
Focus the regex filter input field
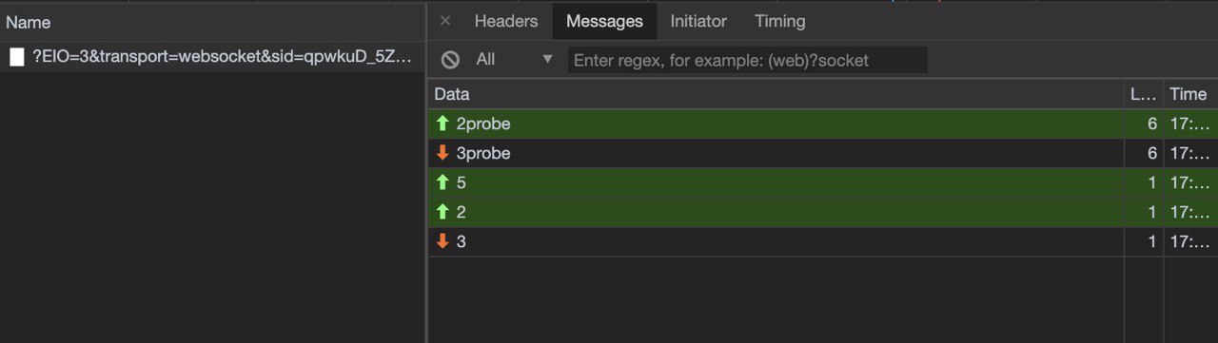[x=748, y=60]
